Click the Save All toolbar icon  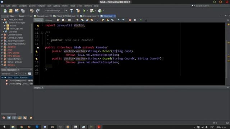coord(23,11)
